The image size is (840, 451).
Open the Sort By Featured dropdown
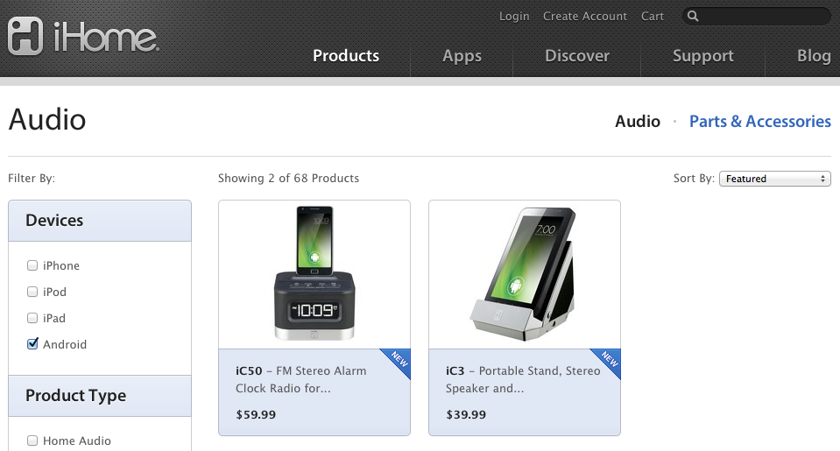pos(774,179)
